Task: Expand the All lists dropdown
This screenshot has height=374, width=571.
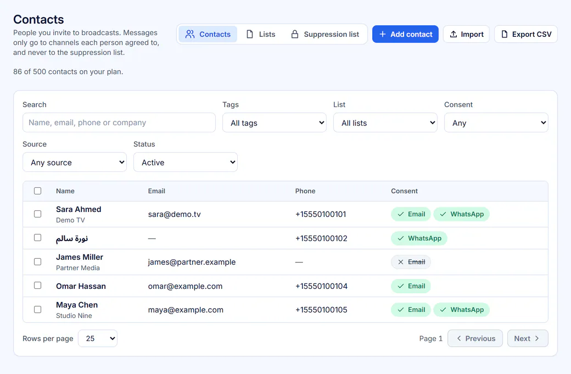Action: click(385, 122)
